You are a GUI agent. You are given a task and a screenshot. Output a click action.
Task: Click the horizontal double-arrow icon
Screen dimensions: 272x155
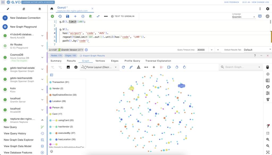tap(146, 67)
